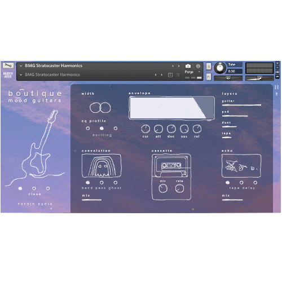Adjust the dust layer volume slider
Screen dimensions: 282x282
[230, 127]
